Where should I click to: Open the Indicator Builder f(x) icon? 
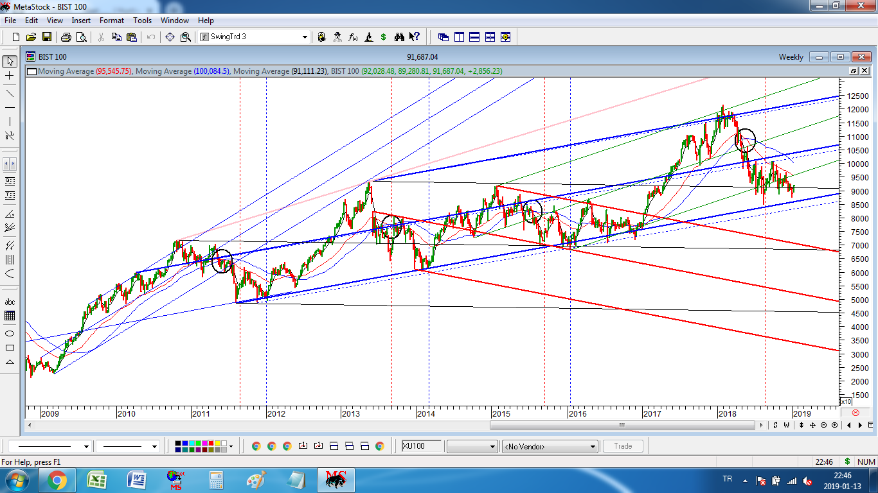pos(353,37)
